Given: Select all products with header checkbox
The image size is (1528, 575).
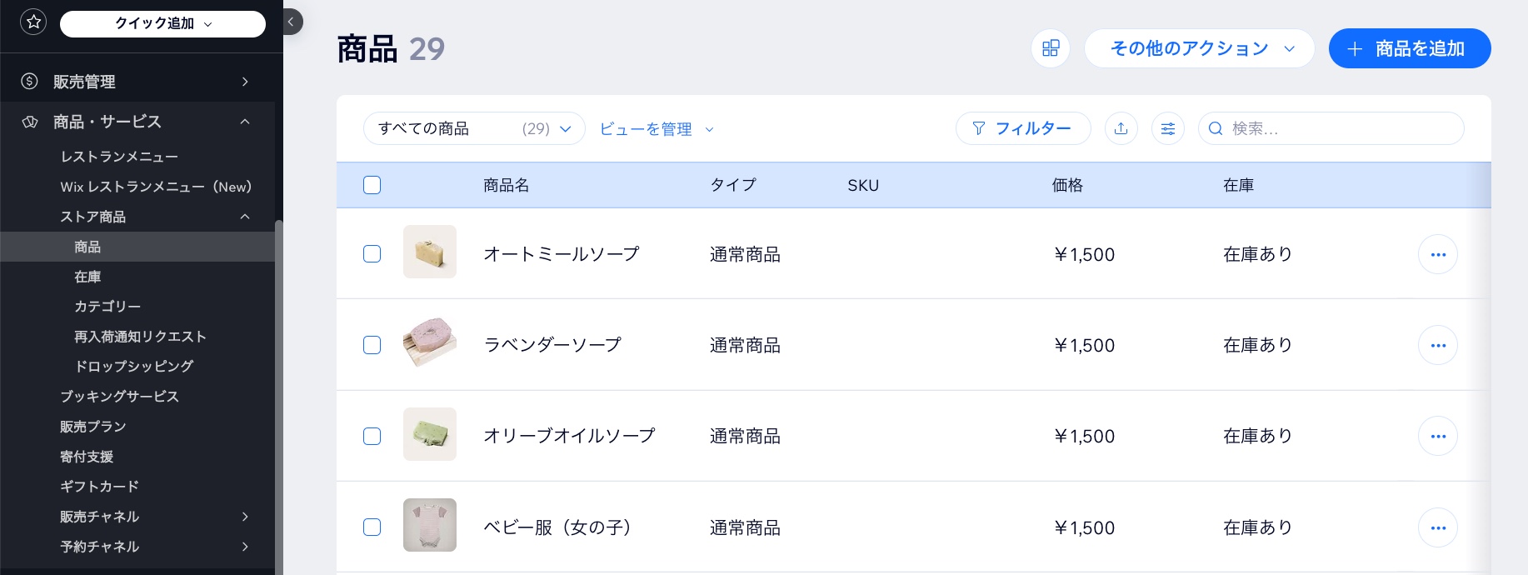Looking at the screenshot, I should click(x=372, y=185).
